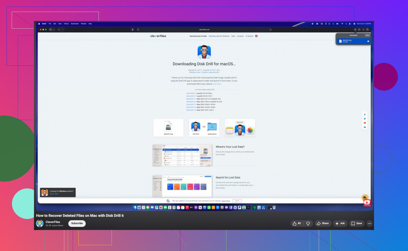Open Finder from the Dock
The width and height of the screenshot is (408, 251).
click(x=135, y=208)
